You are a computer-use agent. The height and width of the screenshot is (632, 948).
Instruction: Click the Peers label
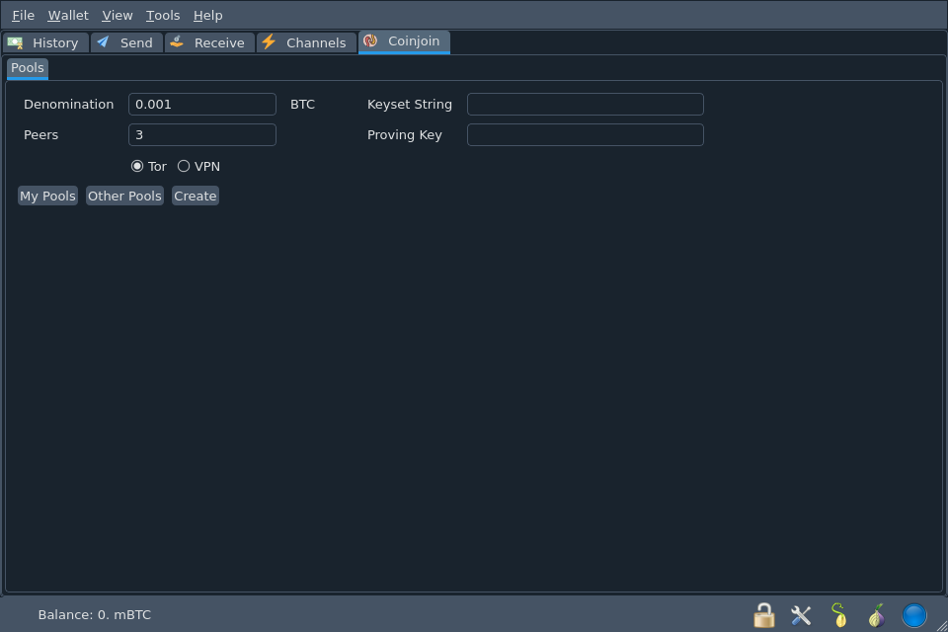[x=40, y=135]
